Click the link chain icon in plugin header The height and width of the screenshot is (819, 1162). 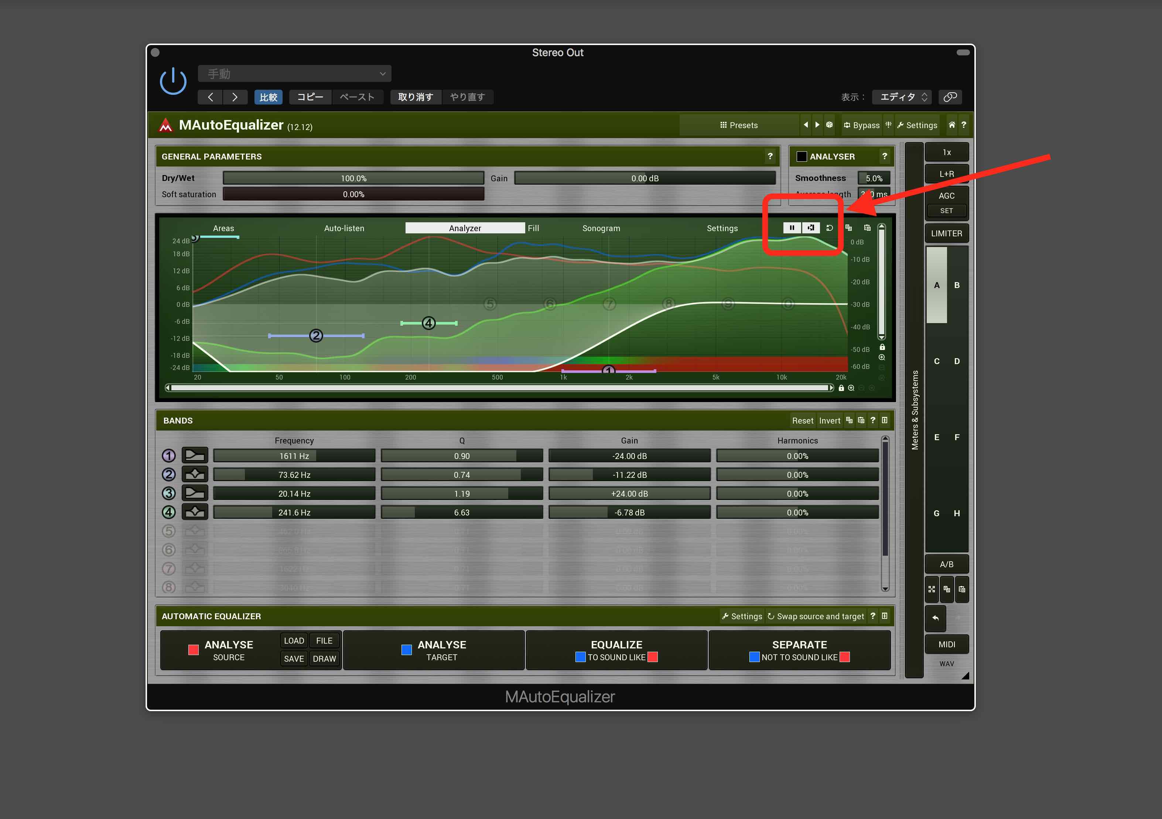click(x=950, y=97)
